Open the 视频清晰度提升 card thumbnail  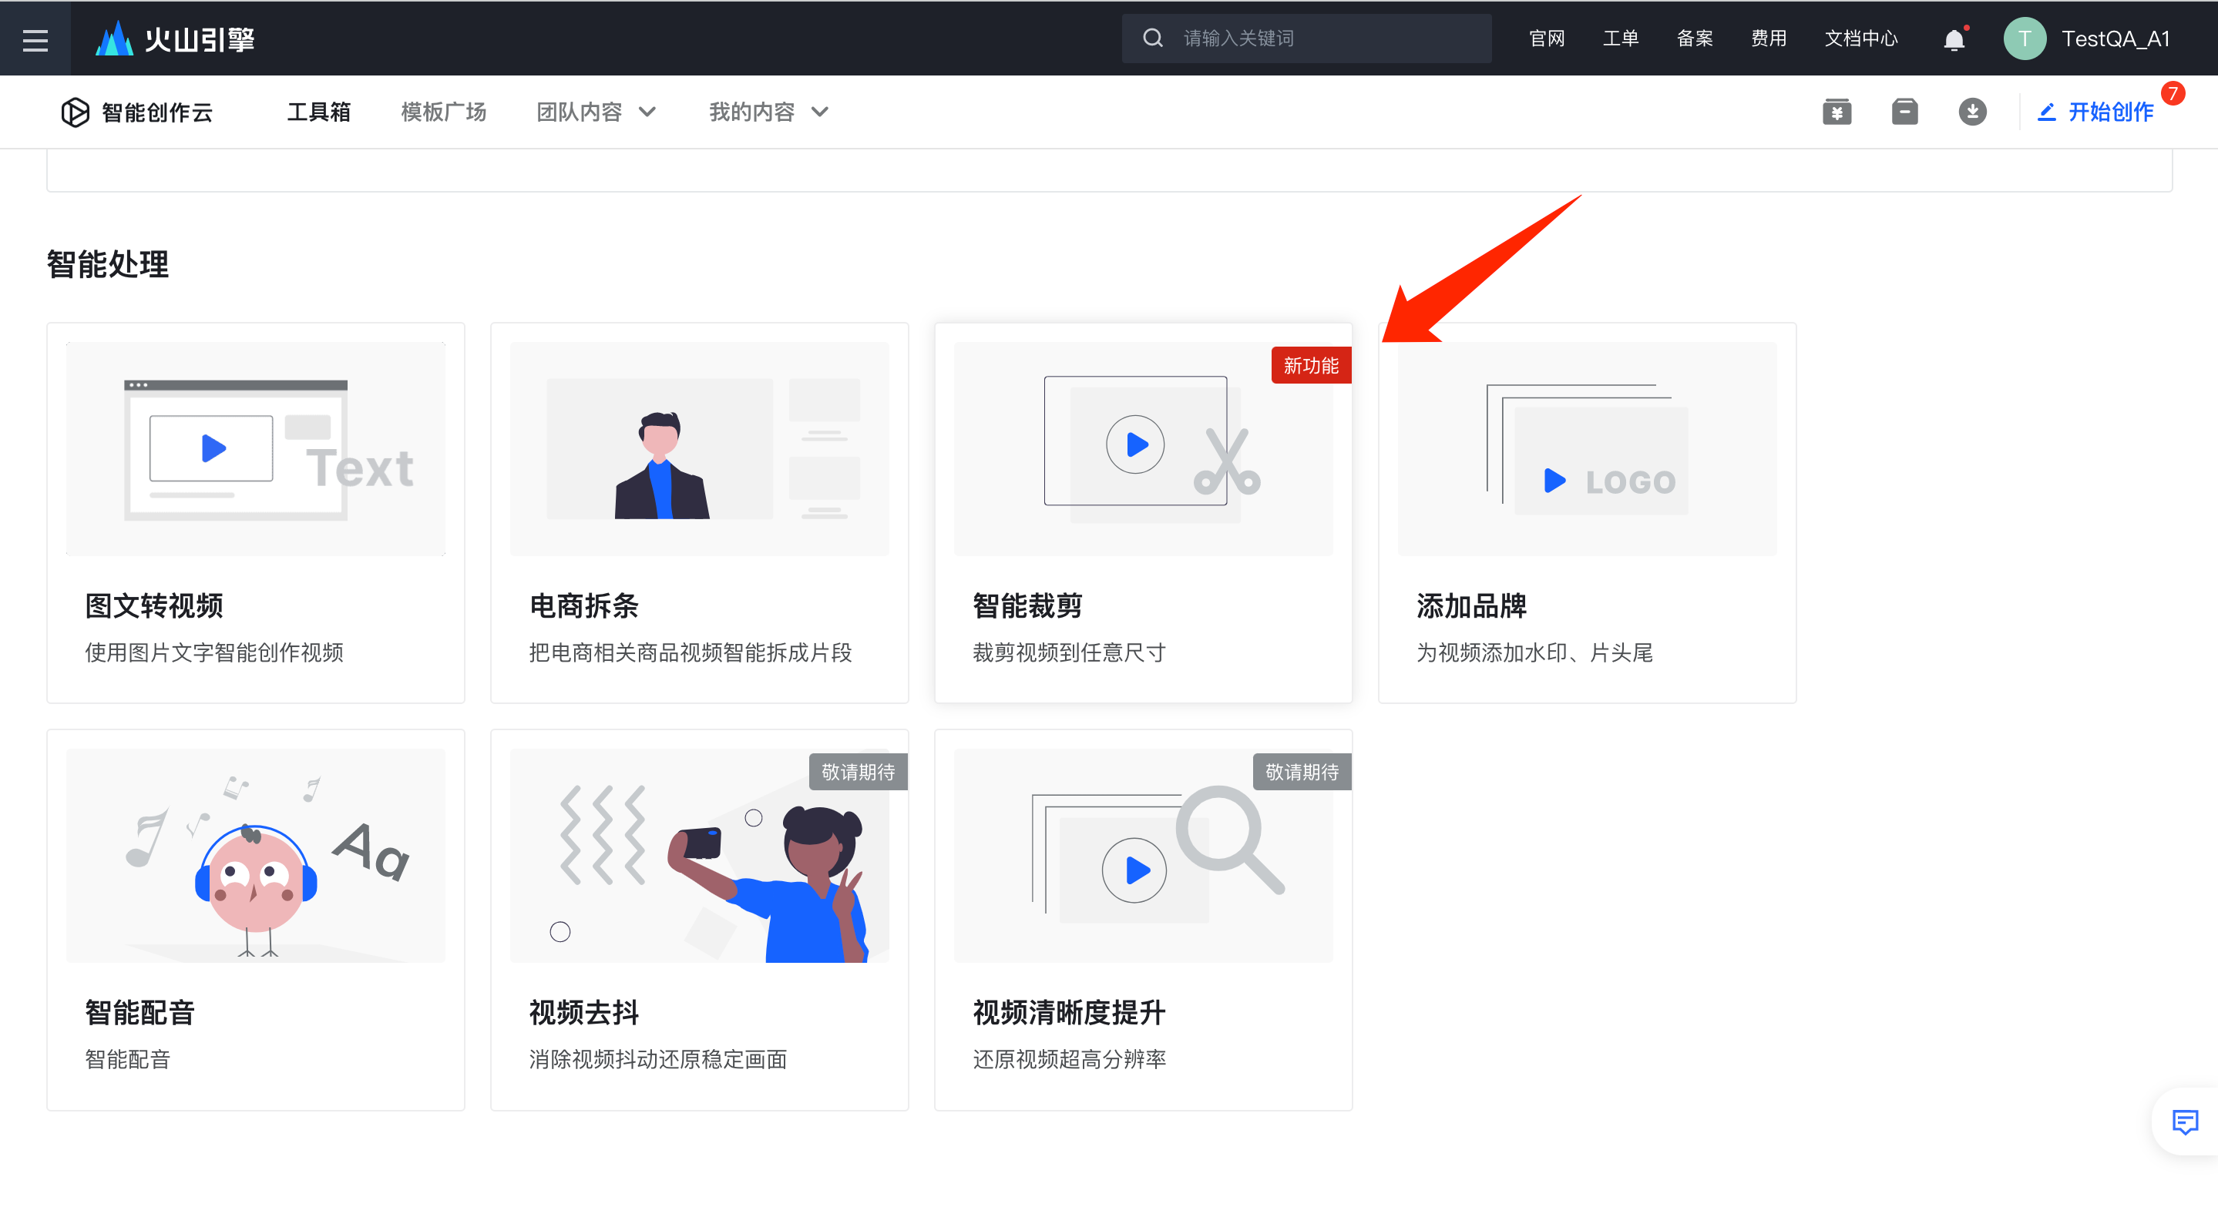tap(1143, 856)
